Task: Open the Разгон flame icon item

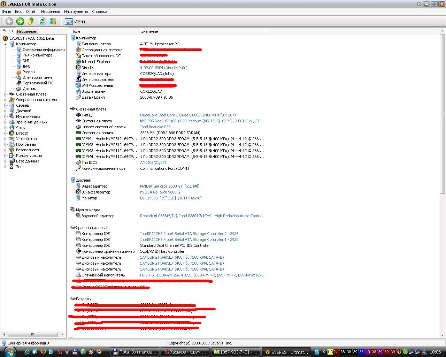Action: click(x=19, y=72)
